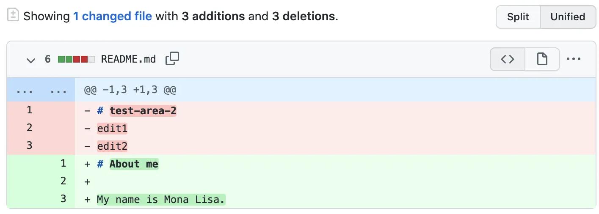Click the README.md file name
The image size is (599, 214).
click(x=129, y=59)
